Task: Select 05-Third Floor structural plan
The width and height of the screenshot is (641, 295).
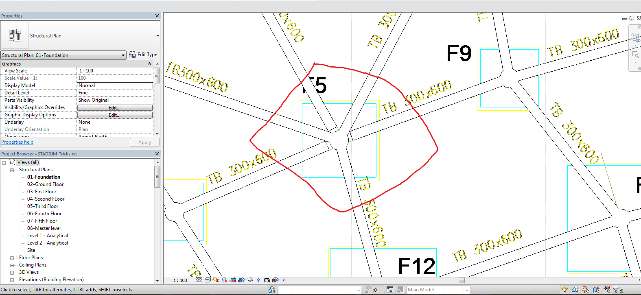Action: click(x=43, y=206)
